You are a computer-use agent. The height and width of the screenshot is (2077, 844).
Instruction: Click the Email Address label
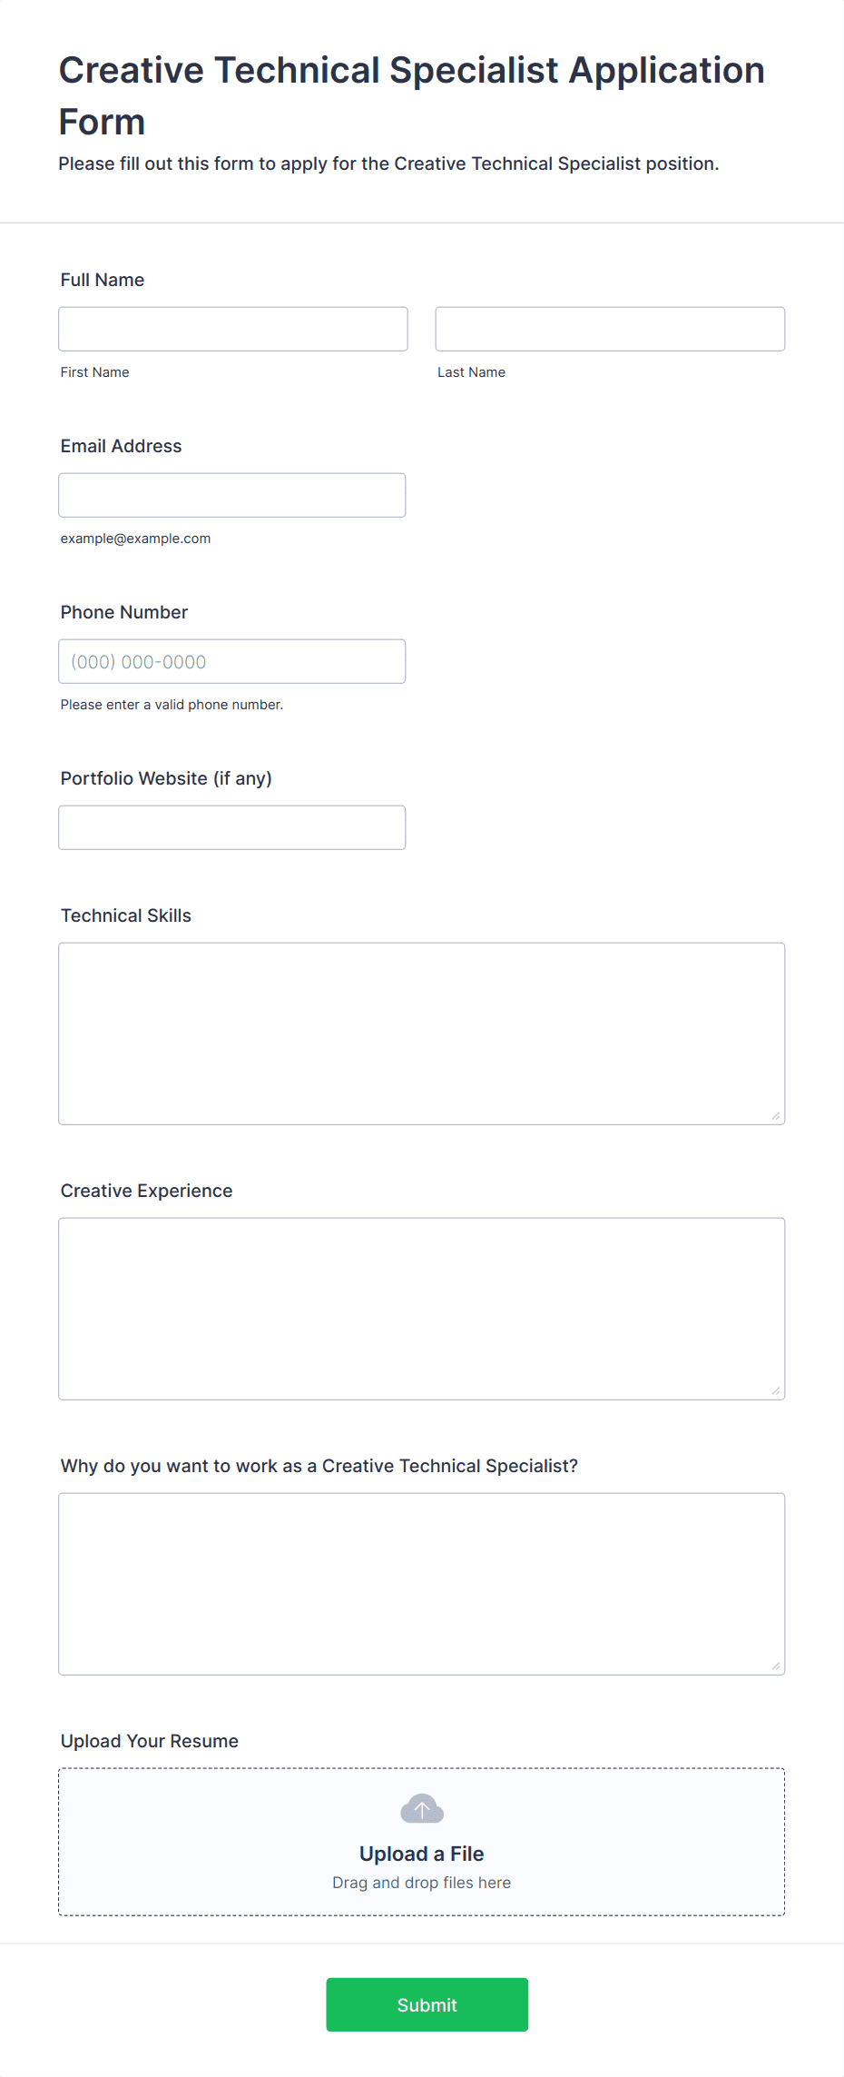[x=122, y=446]
